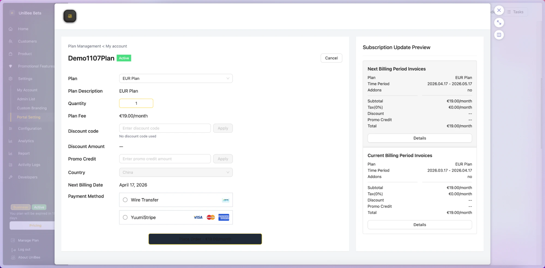Click the Customers icon in sidebar

click(x=11, y=41)
